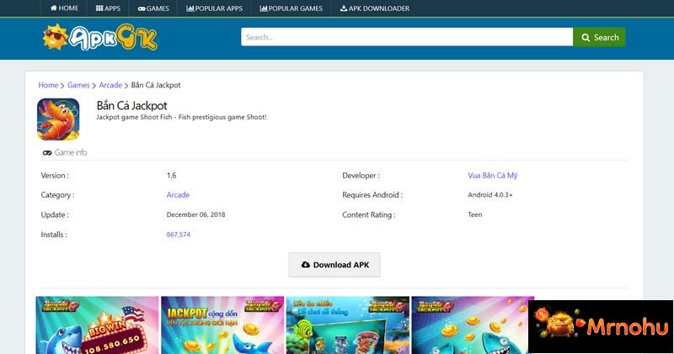
Task: Click the Bắn Cá Jackpot title heading
Action: click(x=131, y=106)
